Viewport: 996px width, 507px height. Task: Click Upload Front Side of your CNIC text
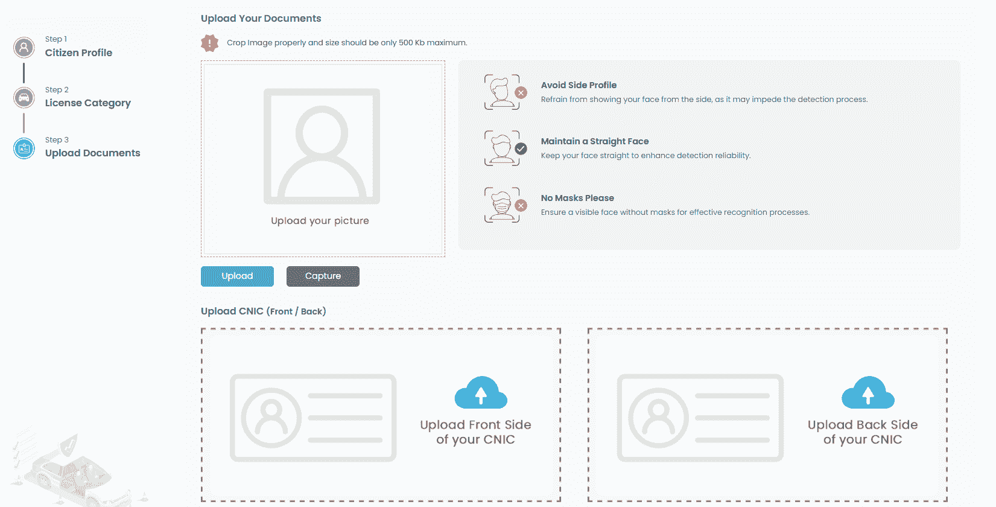475,432
